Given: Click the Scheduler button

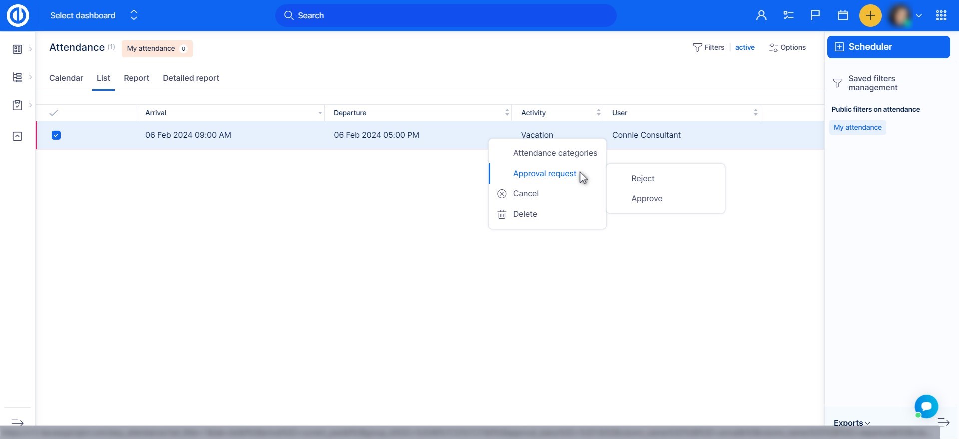Looking at the screenshot, I should pos(888,47).
